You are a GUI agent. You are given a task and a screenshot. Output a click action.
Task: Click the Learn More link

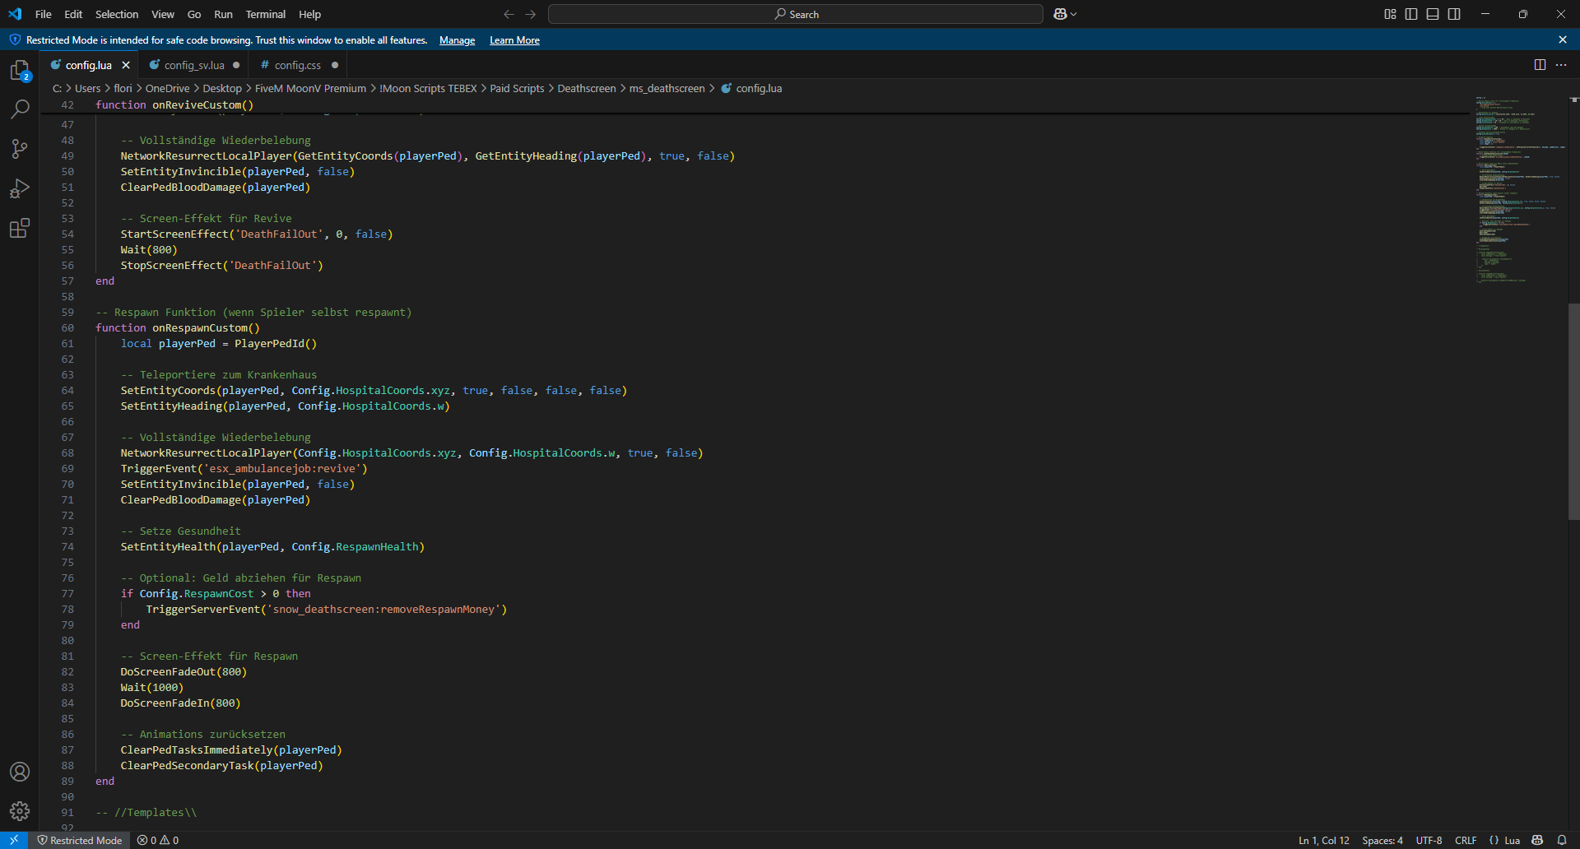514,40
